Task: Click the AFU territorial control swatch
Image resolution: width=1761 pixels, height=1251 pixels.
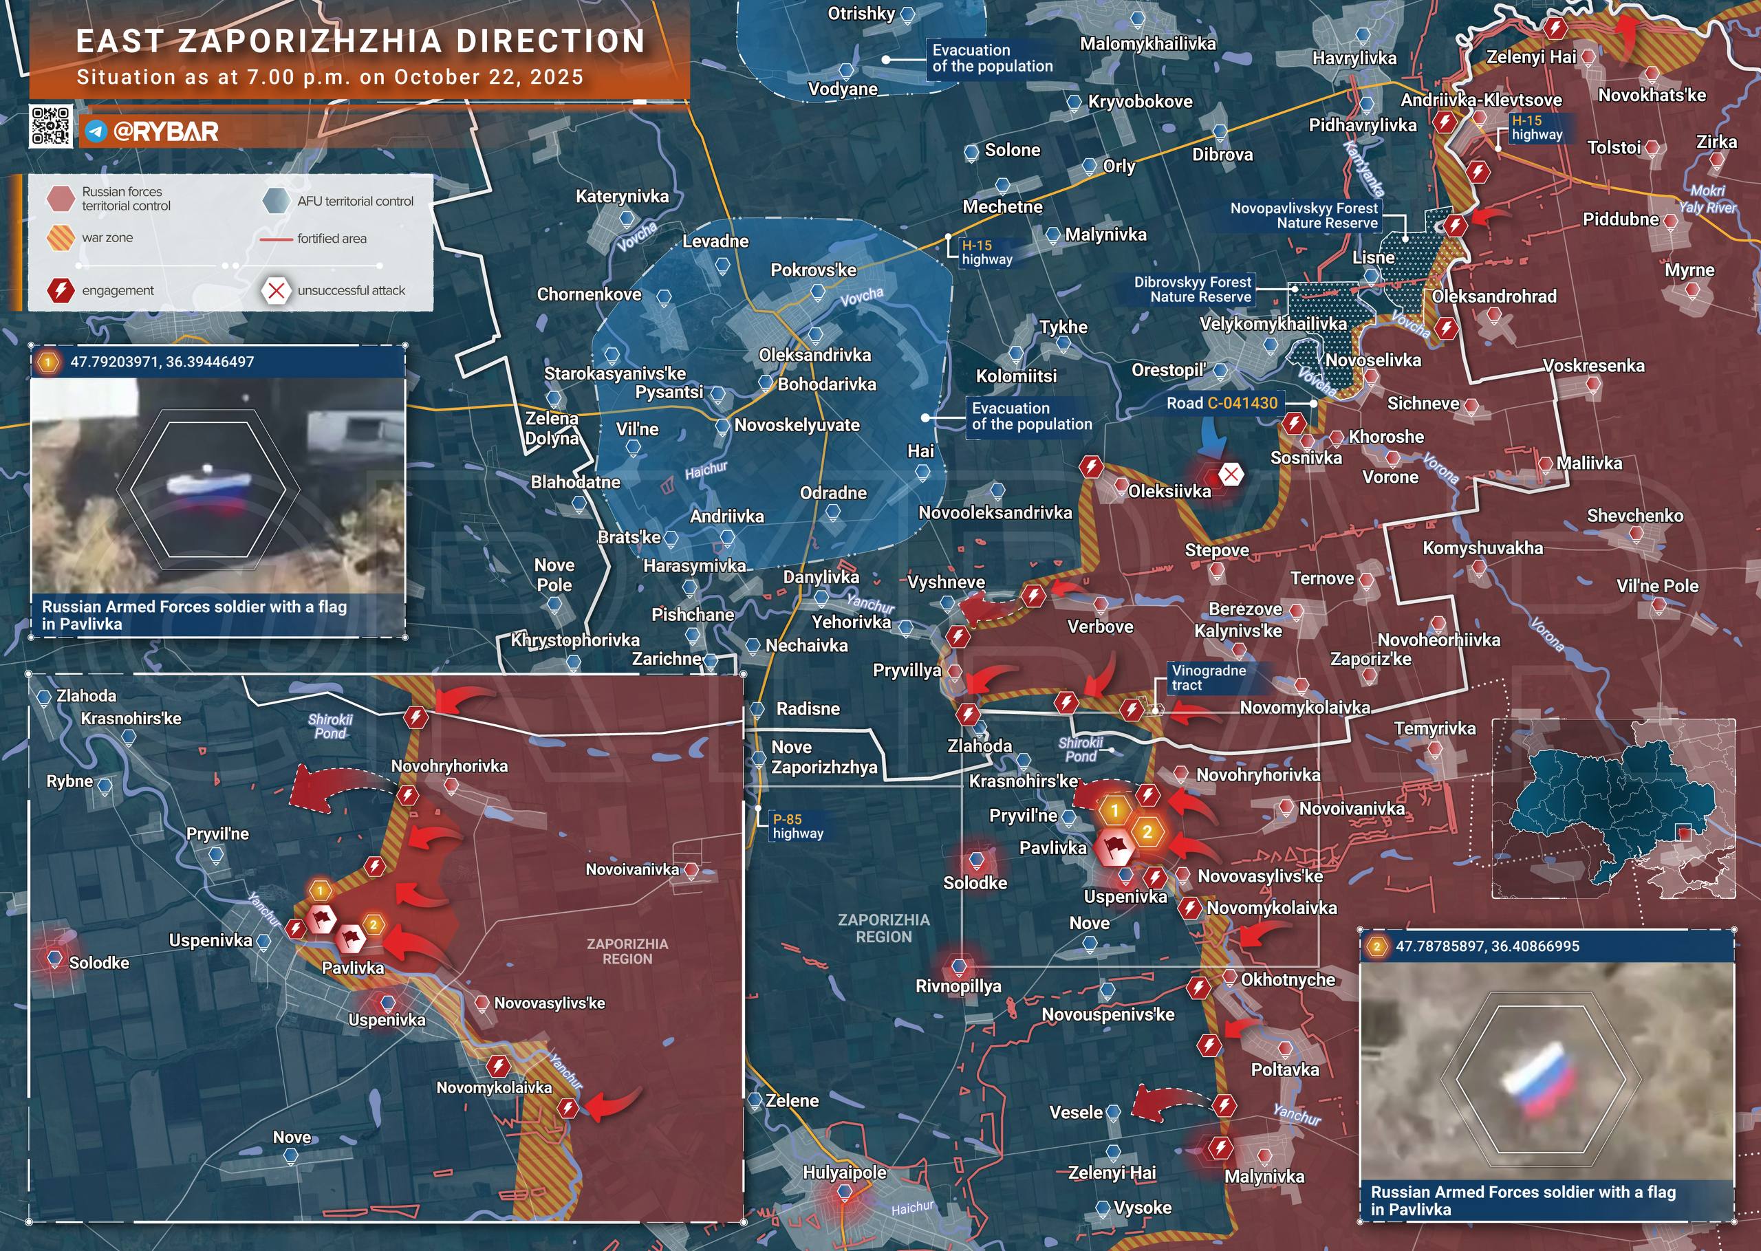Action: (276, 201)
